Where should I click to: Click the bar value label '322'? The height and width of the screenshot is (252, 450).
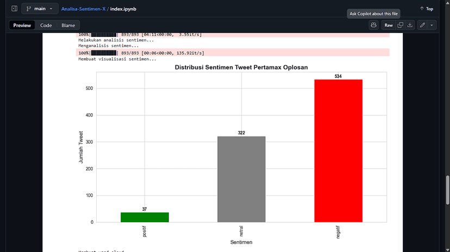(x=241, y=133)
